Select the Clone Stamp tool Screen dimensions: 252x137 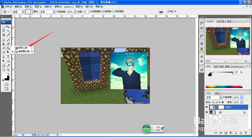(4, 44)
